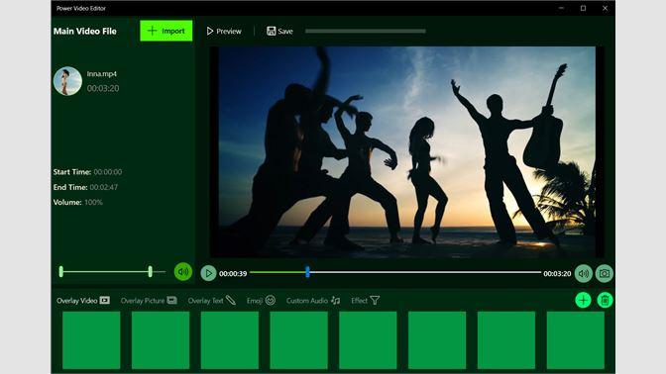
Task: Click the 00:03:20 duration under Inna.mp4
Action: pos(103,88)
